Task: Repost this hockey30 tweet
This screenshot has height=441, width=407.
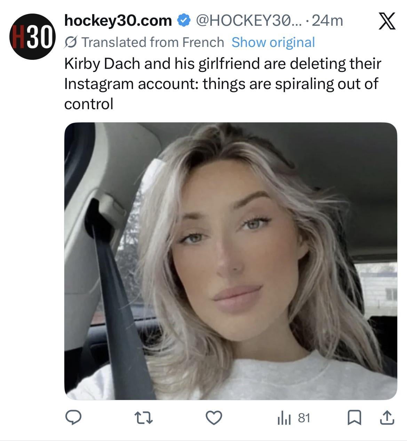Action: tap(144, 418)
